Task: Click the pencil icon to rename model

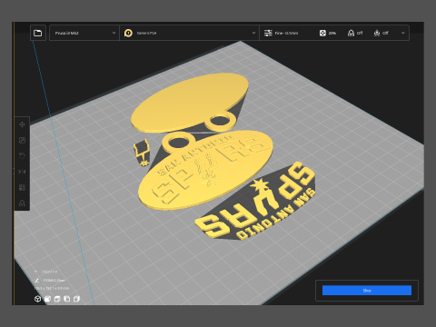Action: (x=36, y=281)
